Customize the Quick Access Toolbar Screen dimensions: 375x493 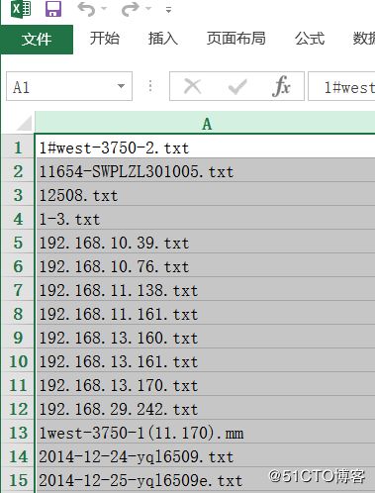[x=168, y=10]
